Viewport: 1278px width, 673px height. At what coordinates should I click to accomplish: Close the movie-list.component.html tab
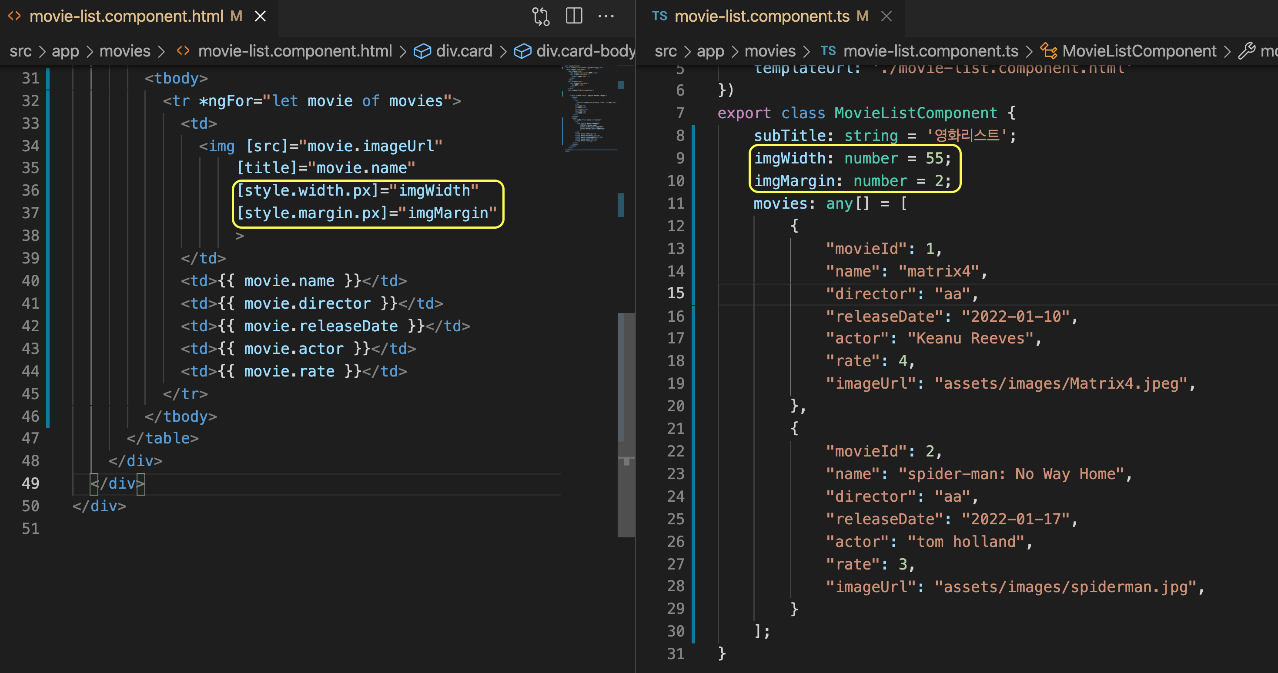click(260, 17)
